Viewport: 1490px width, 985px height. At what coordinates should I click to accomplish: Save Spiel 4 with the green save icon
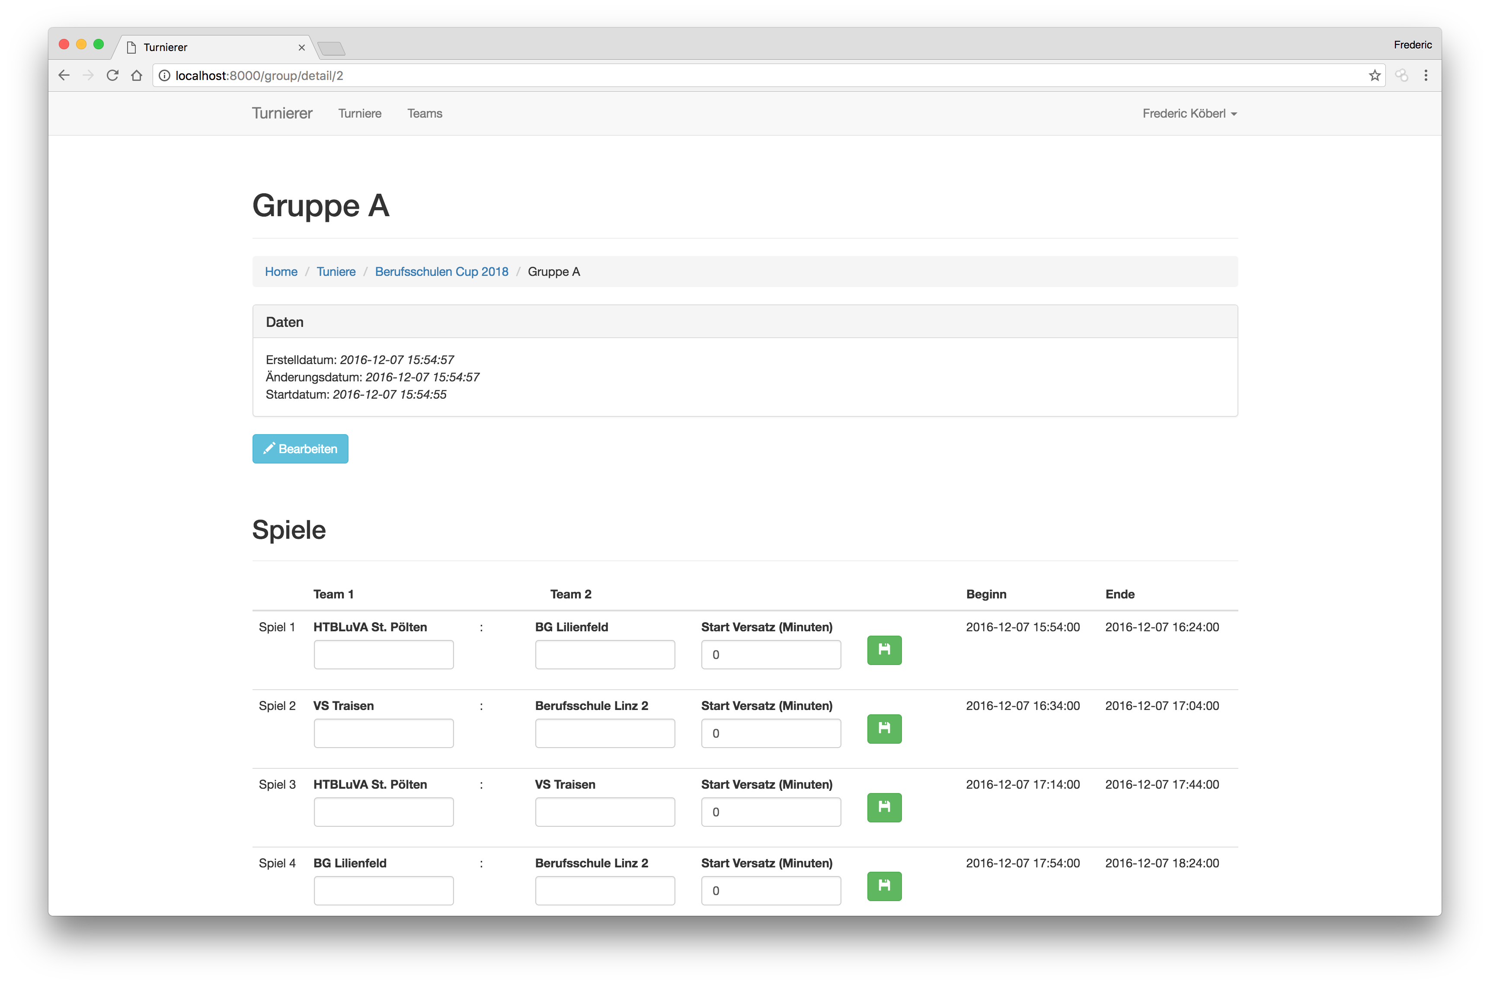884,886
